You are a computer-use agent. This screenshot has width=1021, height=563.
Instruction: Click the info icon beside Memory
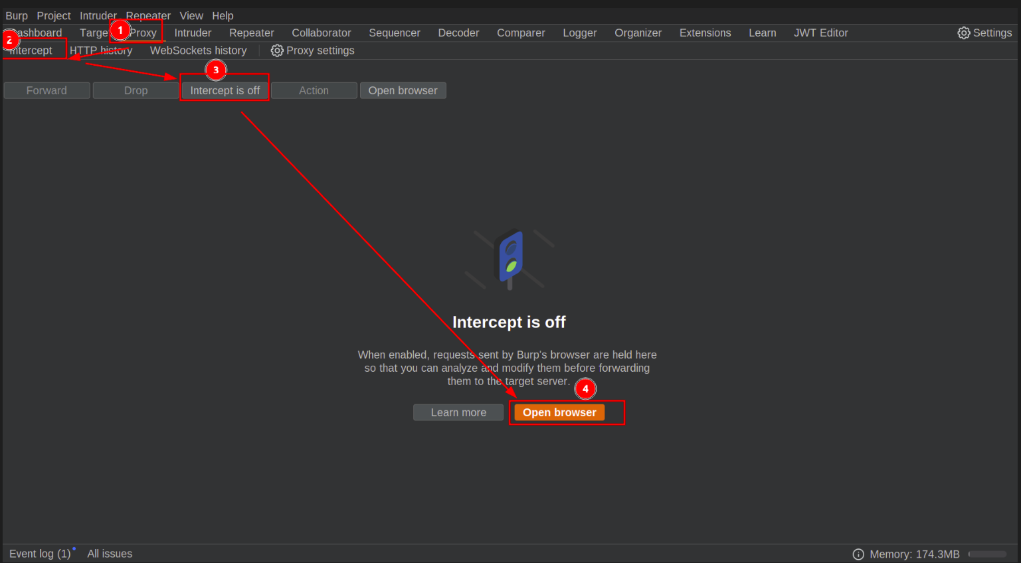[858, 554]
